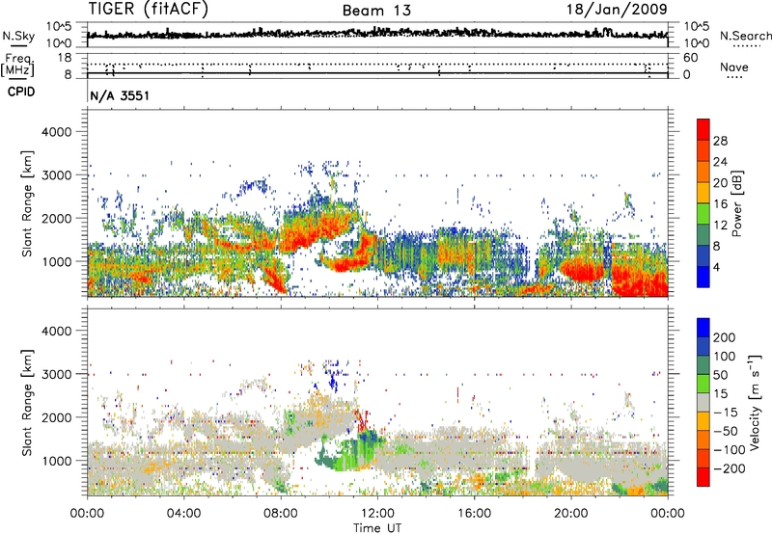Click the dotted line sample under Nave
772x534 pixels.
(x=735, y=77)
